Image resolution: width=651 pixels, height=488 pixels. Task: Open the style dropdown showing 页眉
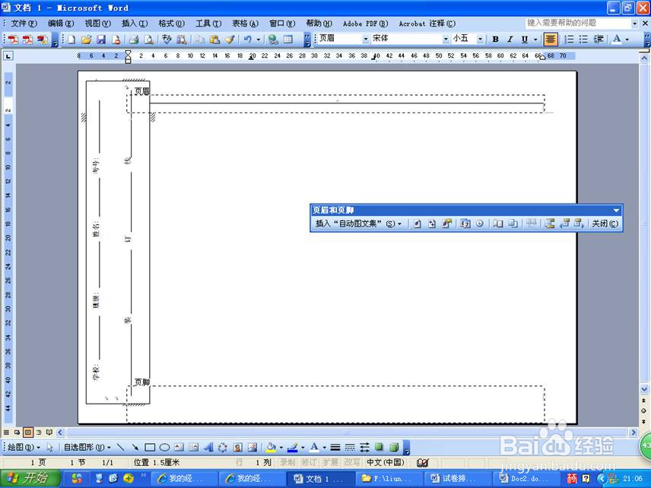click(x=365, y=39)
